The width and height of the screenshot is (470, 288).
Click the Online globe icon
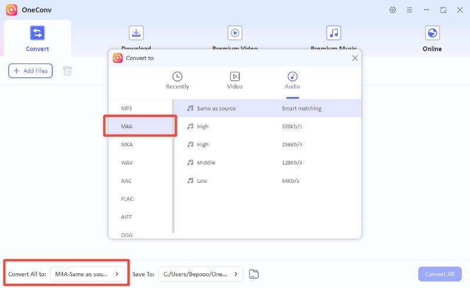432,33
